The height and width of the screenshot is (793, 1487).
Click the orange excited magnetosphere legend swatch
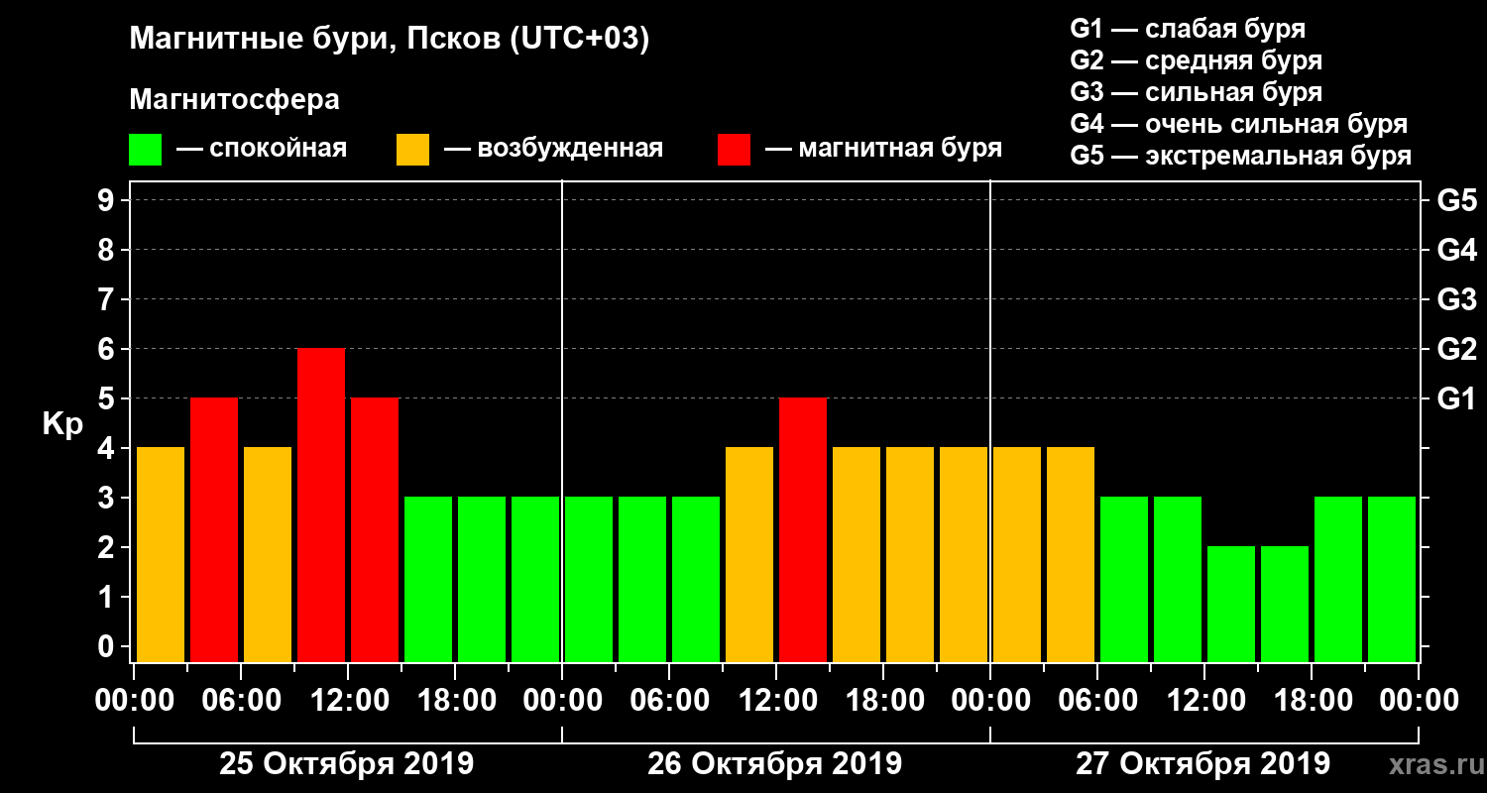pyautogui.click(x=413, y=150)
